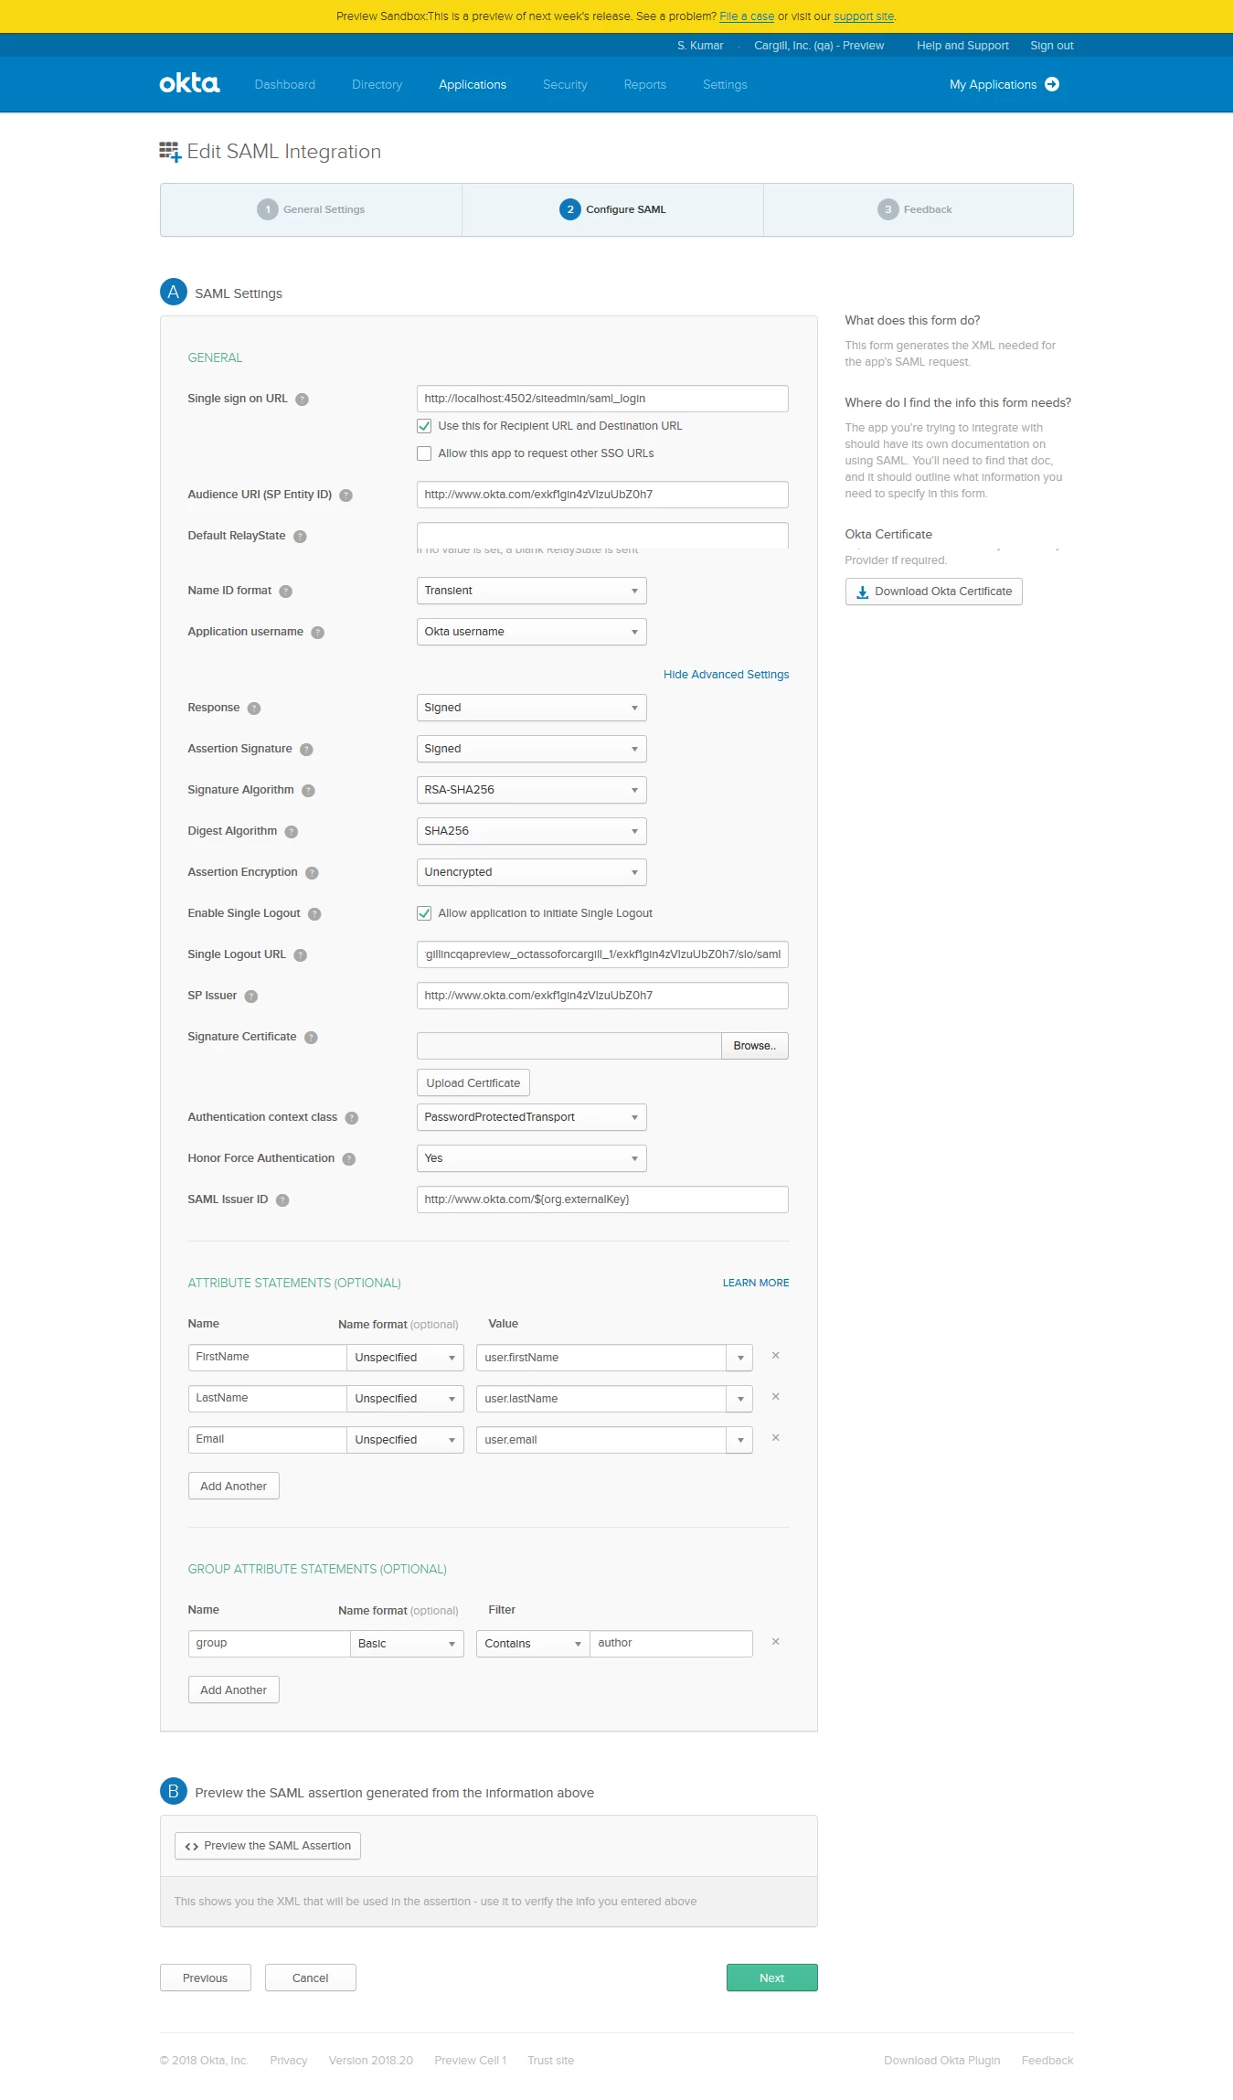Click the Edit SAML Integration app icon
The image size is (1233, 2100).
tap(170, 152)
